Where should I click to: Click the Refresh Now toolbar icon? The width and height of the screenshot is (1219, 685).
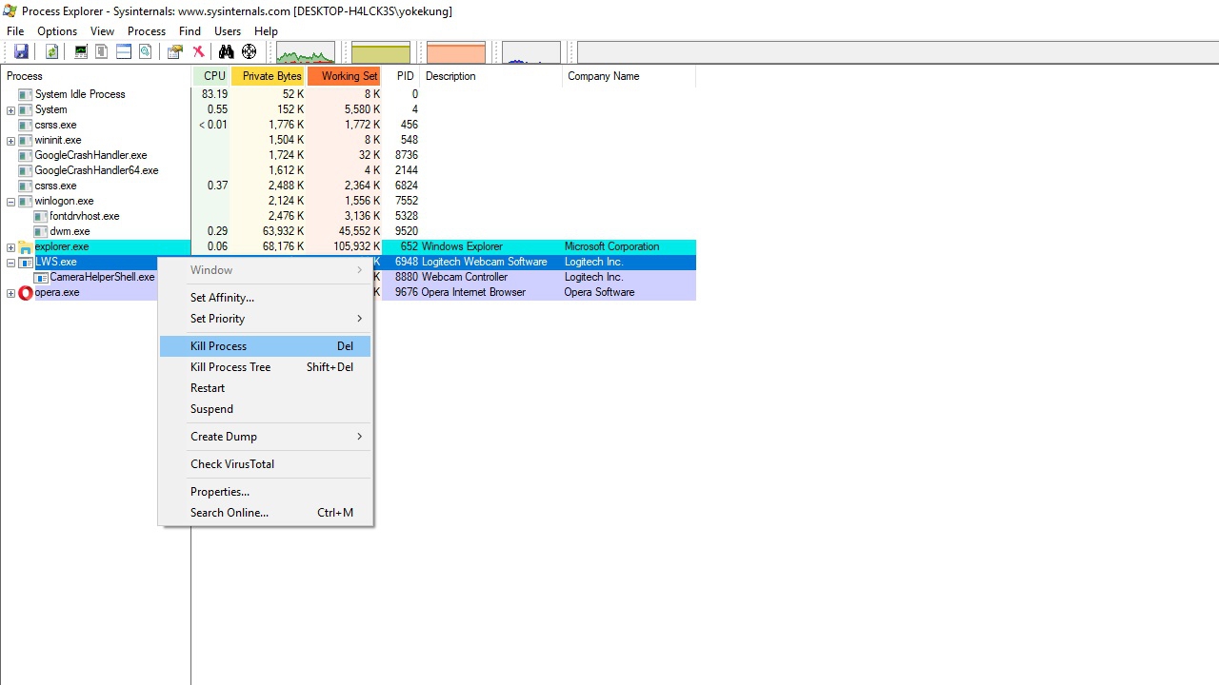coord(52,52)
